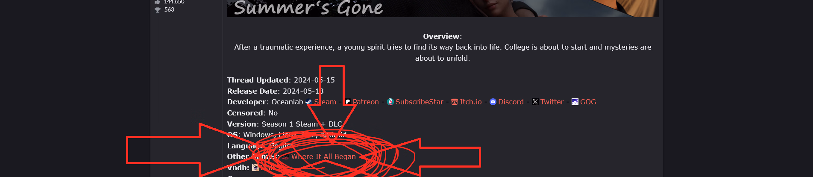Open the Steam store link
The height and width of the screenshot is (177, 813).
coord(325,102)
